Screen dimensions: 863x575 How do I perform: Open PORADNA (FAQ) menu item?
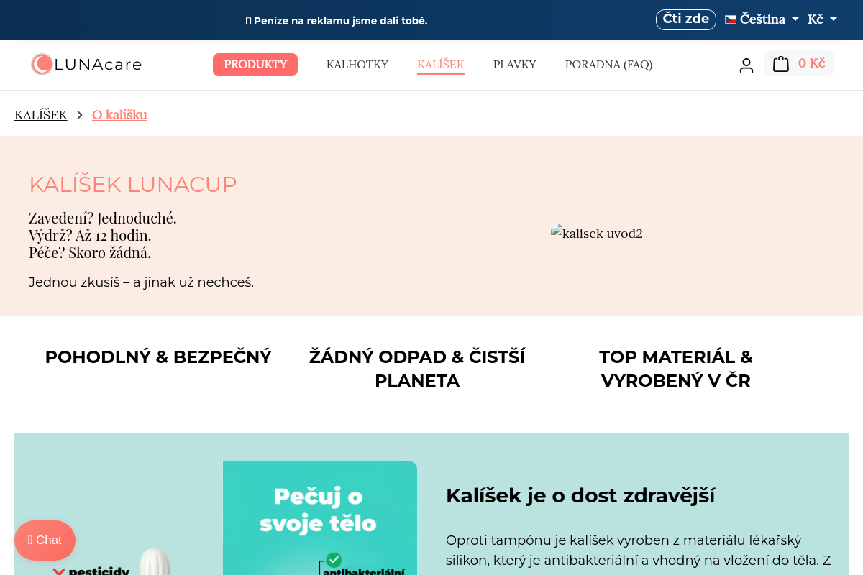(609, 65)
